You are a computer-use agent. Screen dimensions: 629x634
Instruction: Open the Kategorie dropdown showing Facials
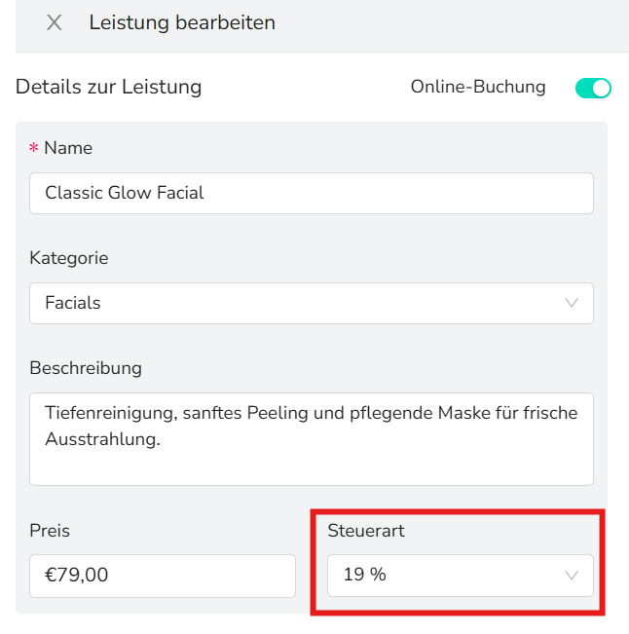click(311, 303)
